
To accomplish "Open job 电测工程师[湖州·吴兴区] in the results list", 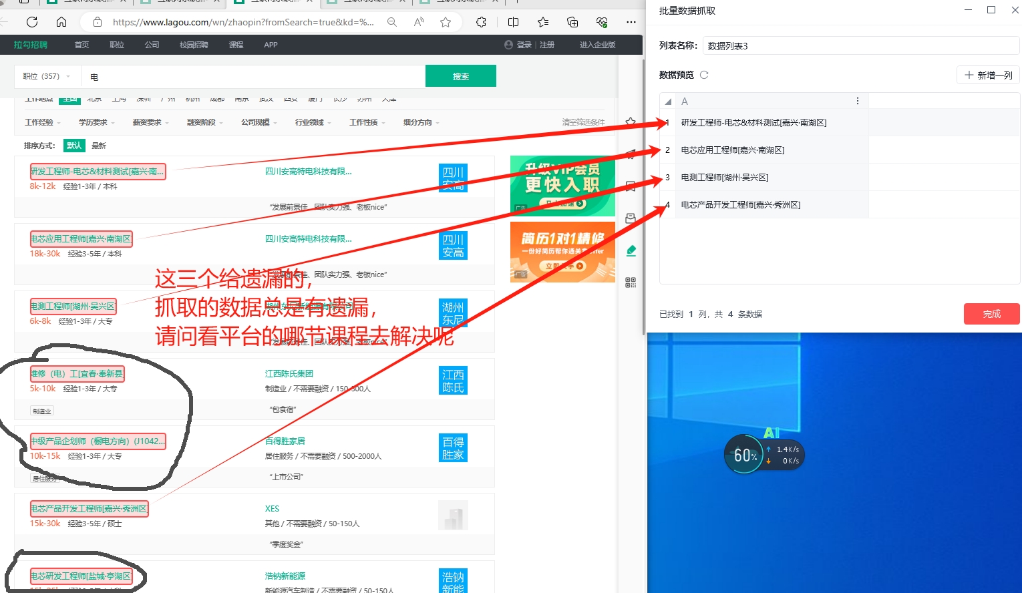I will coord(73,306).
